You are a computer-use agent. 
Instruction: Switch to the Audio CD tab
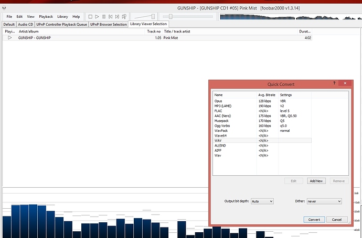(x=25, y=24)
